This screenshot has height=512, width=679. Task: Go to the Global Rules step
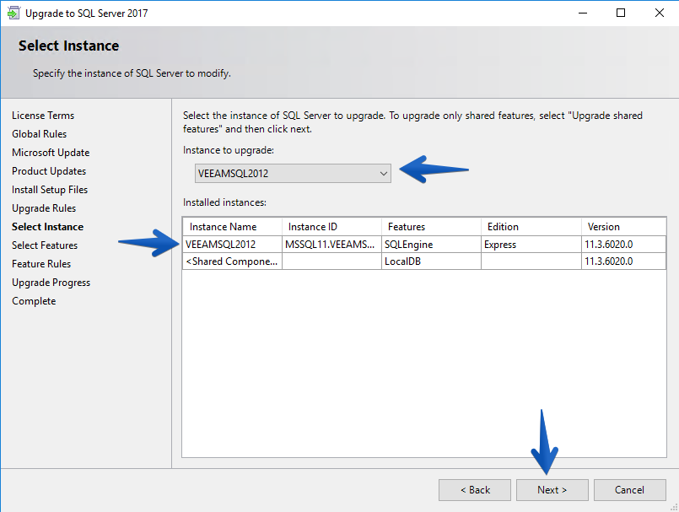(39, 134)
